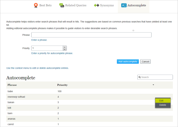The height and width of the screenshot is (127, 178).
Task: Click the Autocomplete tab's blue icon
Action: click(x=124, y=5)
